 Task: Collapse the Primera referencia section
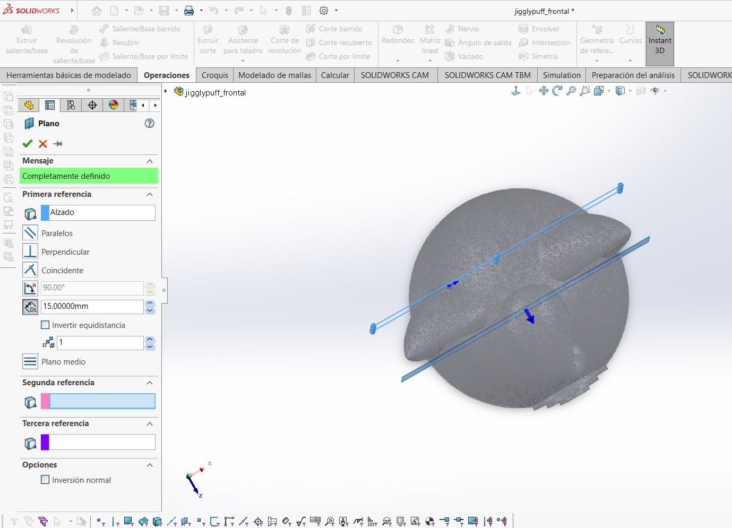150,194
